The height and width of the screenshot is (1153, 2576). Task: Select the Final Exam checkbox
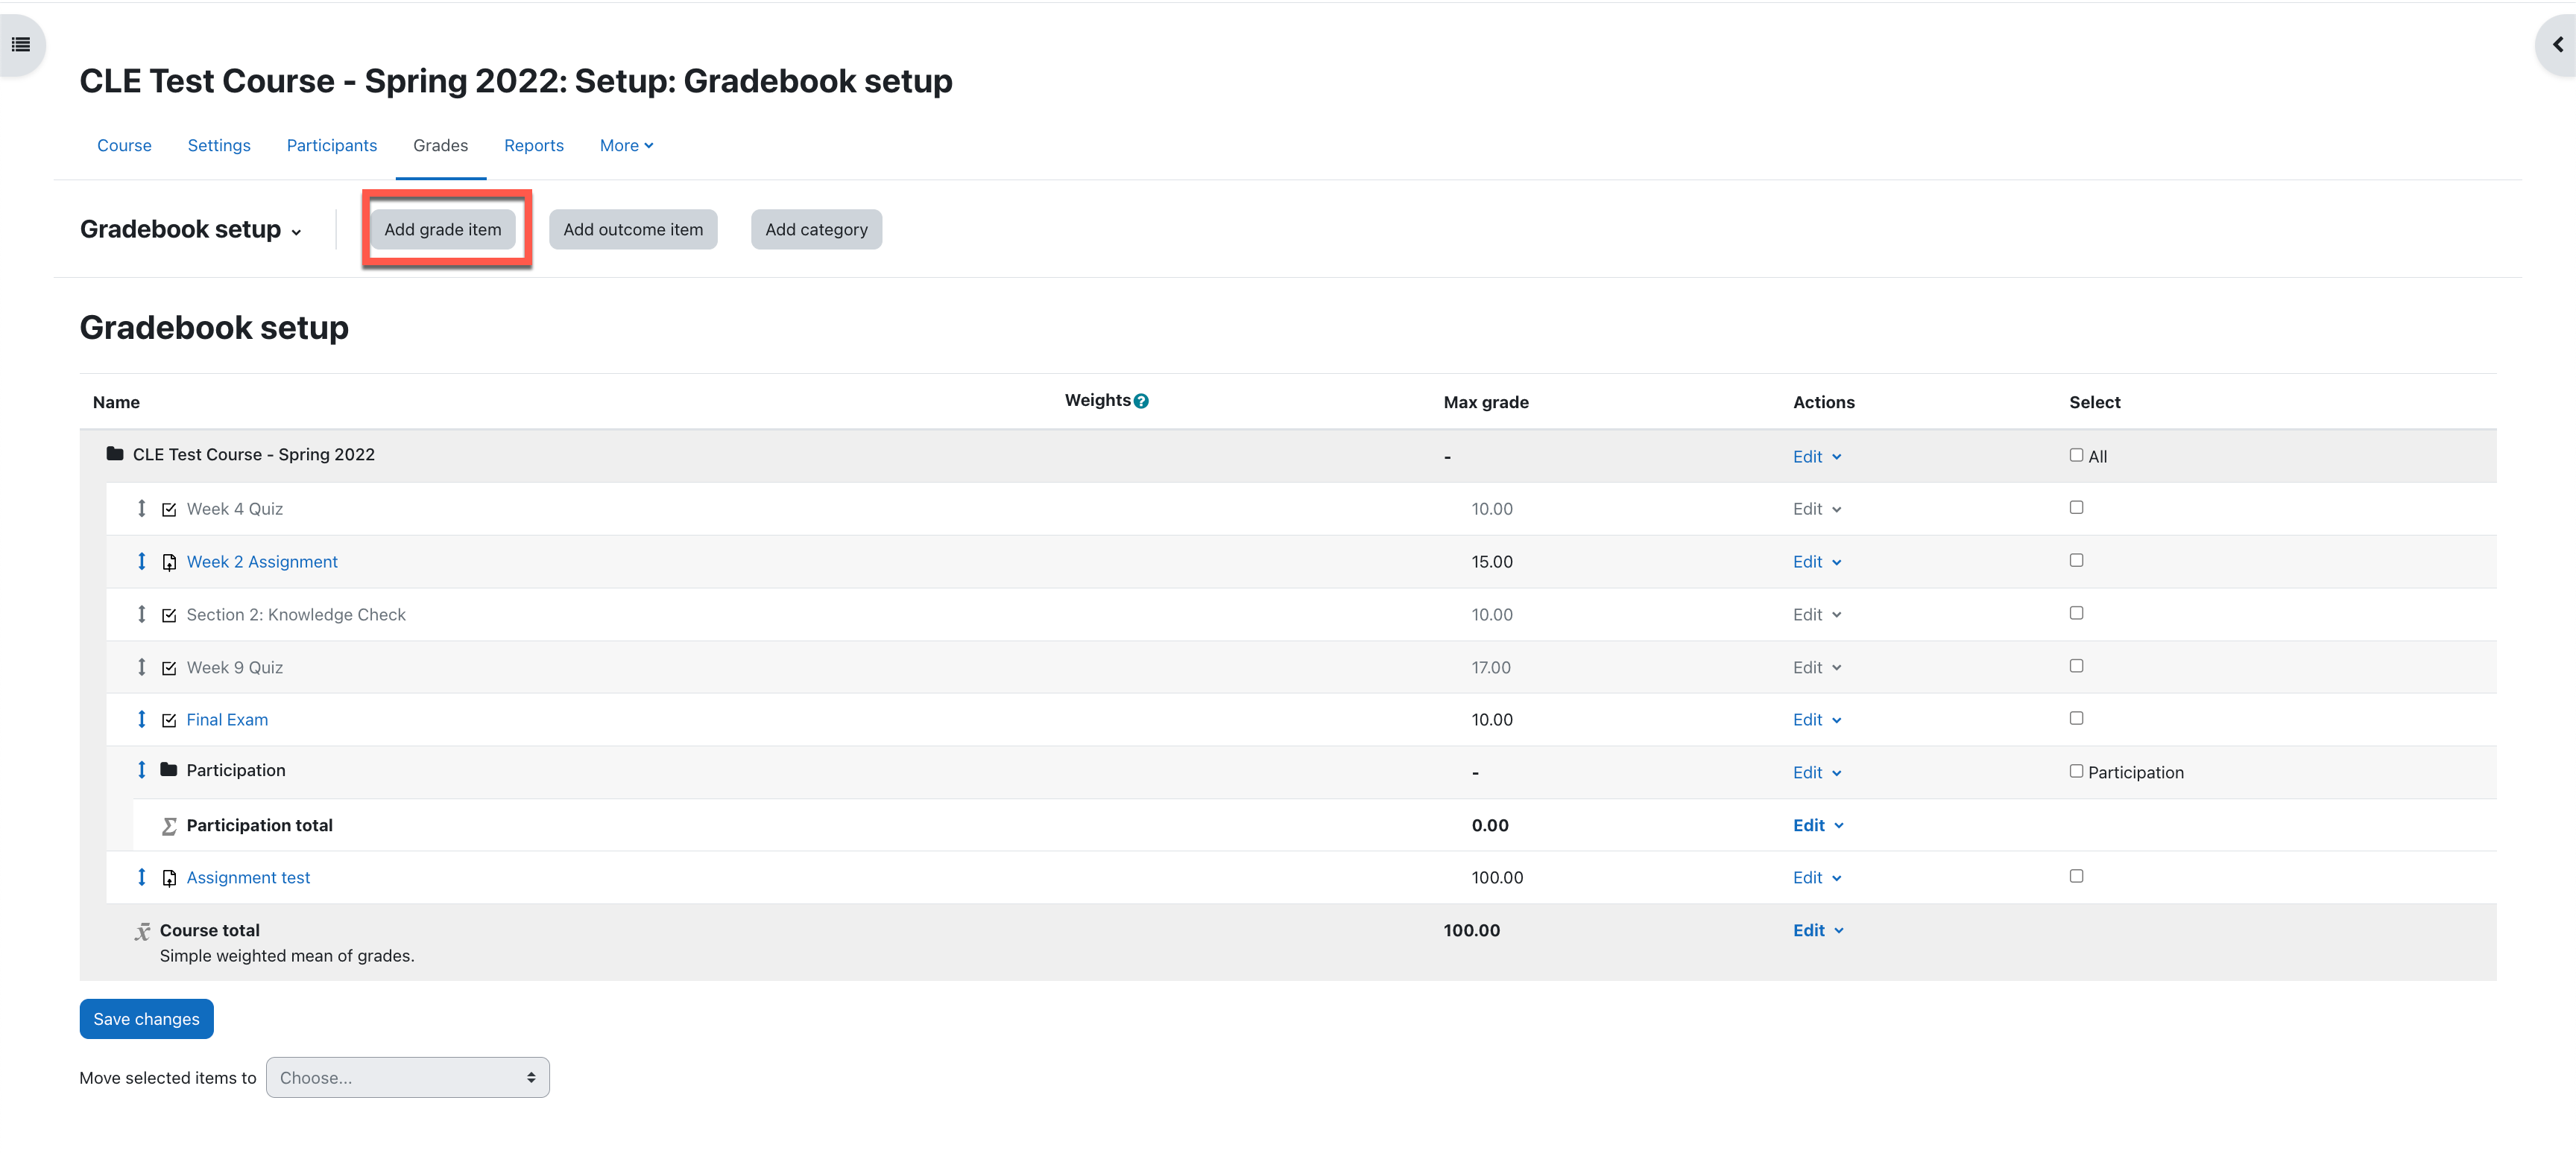coord(2077,718)
